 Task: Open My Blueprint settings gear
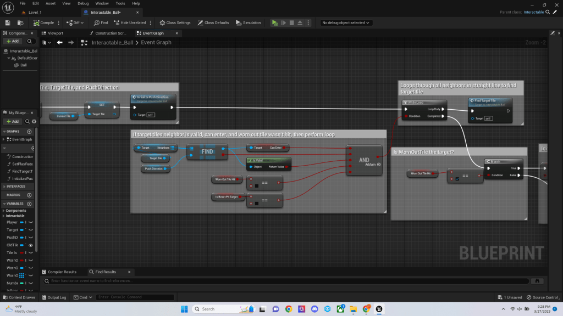coord(33,121)
